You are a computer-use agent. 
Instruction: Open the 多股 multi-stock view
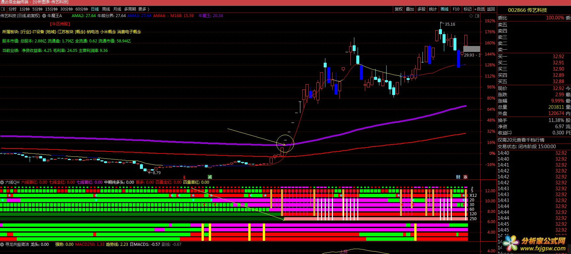tap(421, 9)
